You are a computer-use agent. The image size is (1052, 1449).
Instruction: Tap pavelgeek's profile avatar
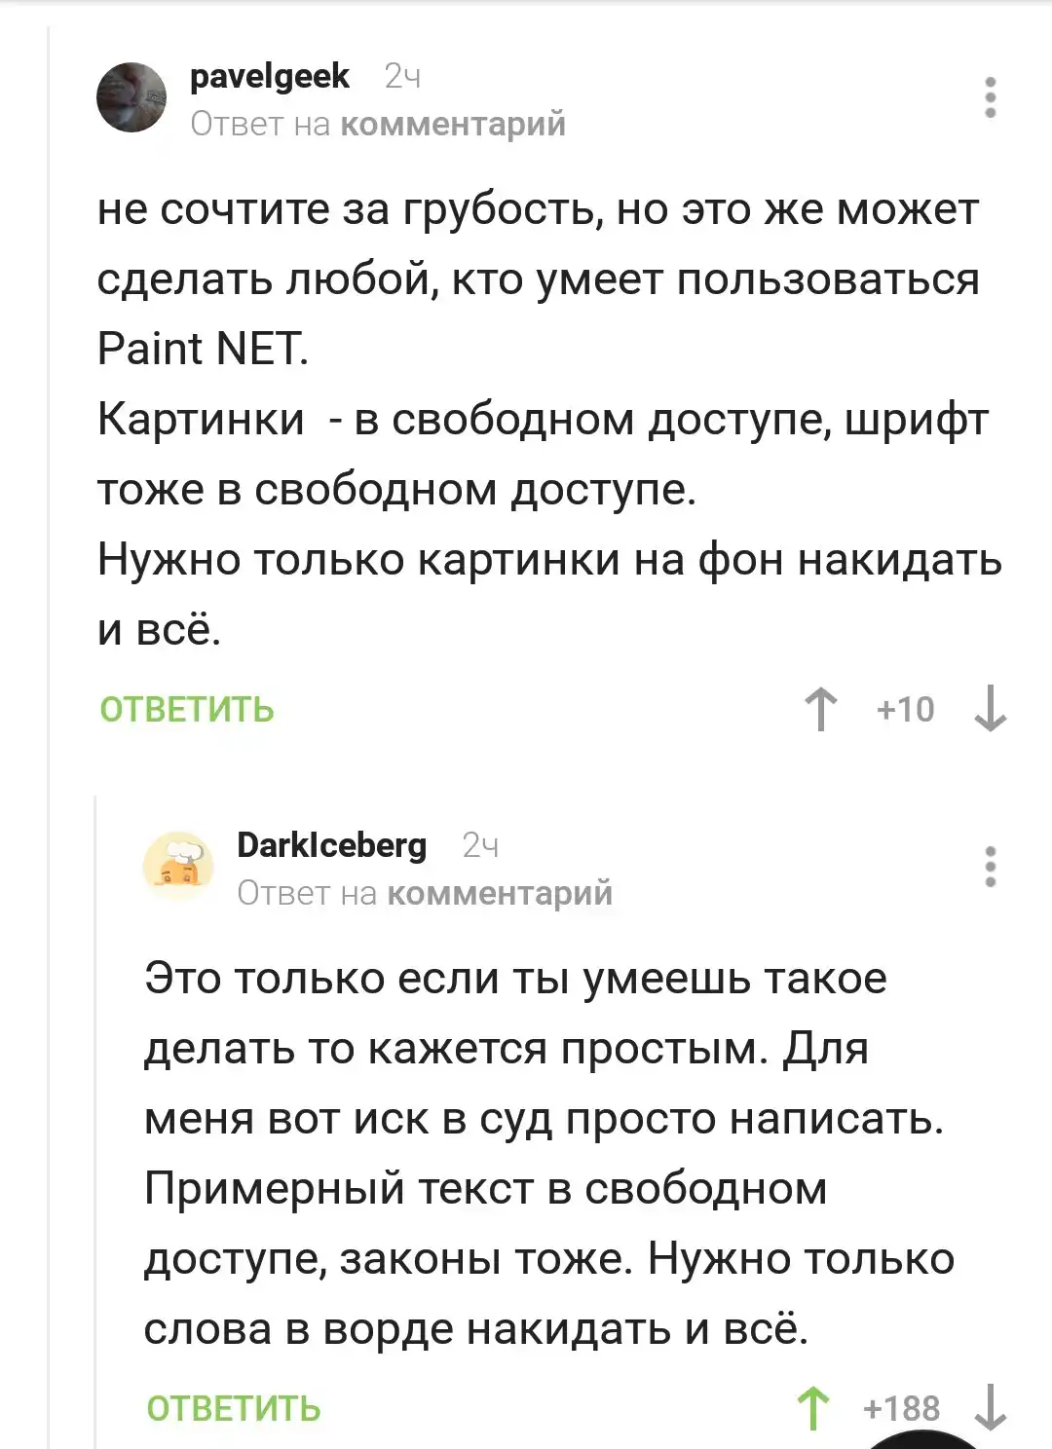click(131, 97)
